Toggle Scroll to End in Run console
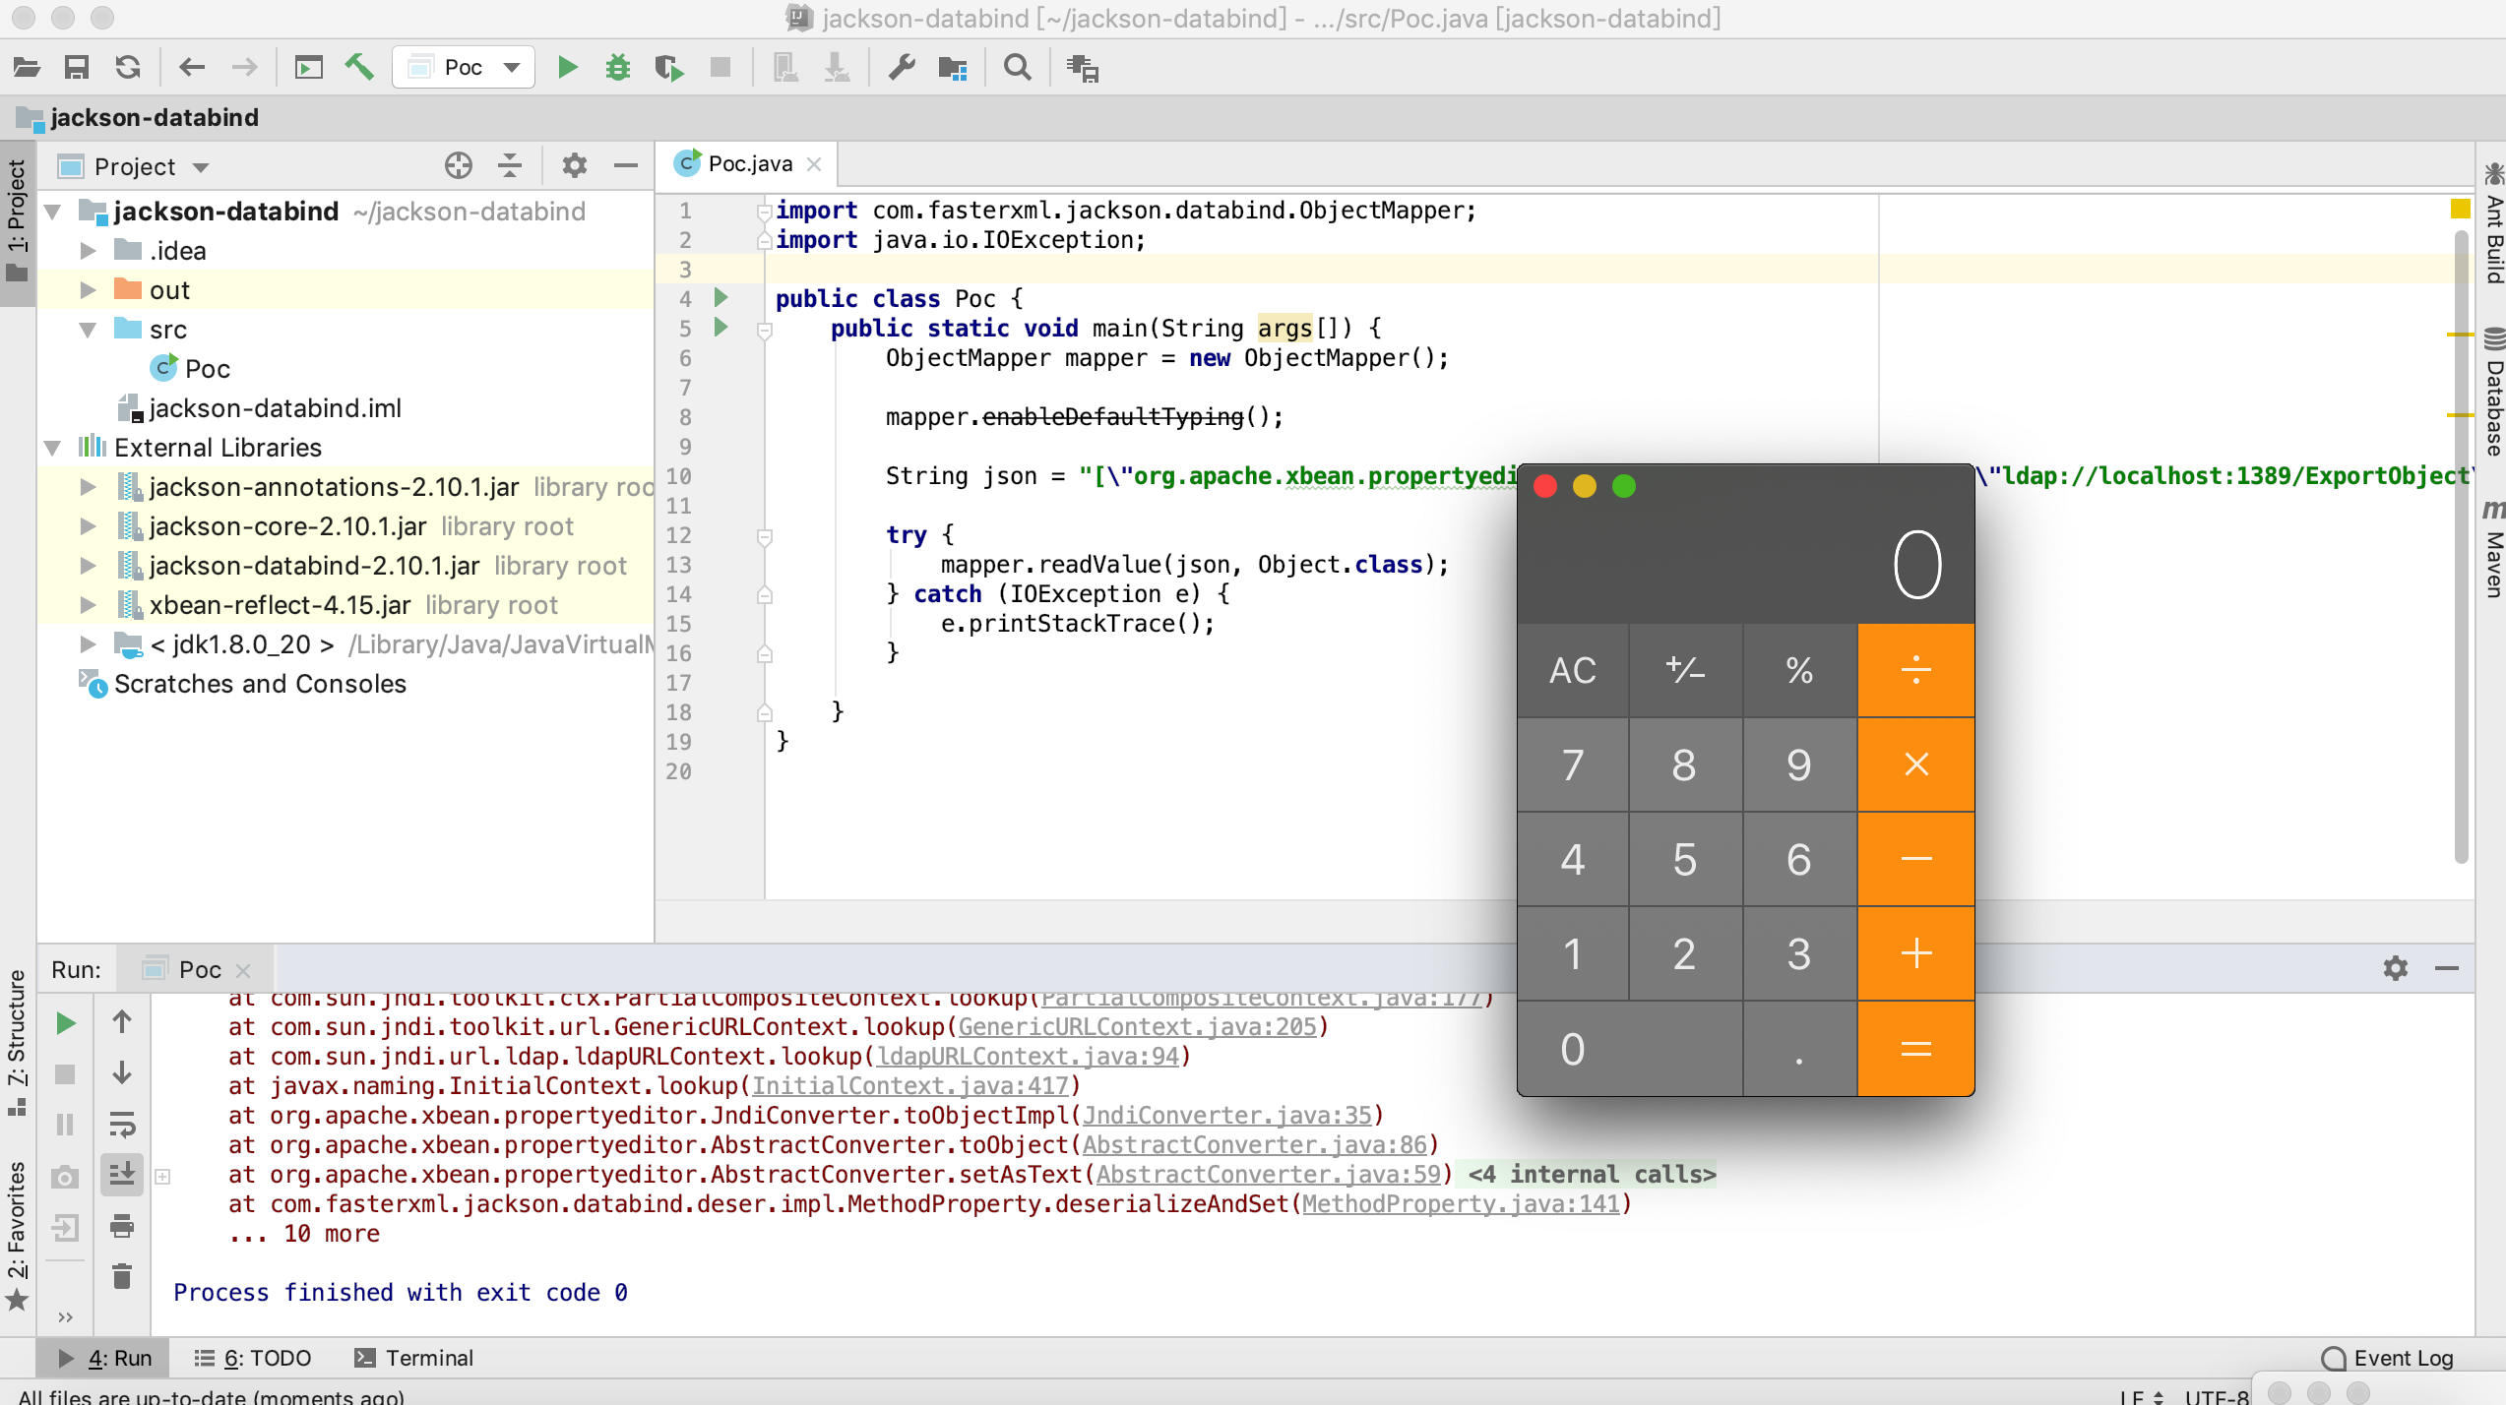The width and height of the screenshot is (2506, 1405). [x=122, y=1174]
